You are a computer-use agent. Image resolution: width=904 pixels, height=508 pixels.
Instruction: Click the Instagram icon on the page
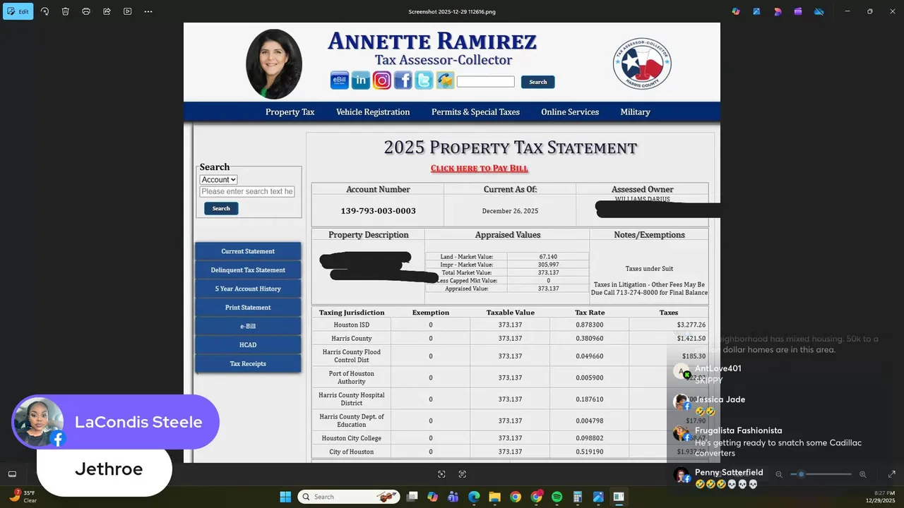pos(381,80)
